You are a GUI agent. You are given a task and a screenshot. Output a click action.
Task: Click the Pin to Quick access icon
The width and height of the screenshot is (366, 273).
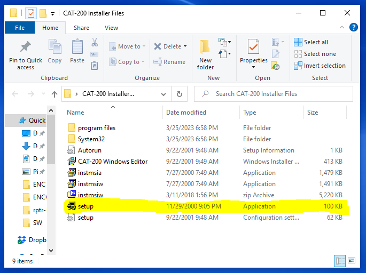[x=26, y=46]
